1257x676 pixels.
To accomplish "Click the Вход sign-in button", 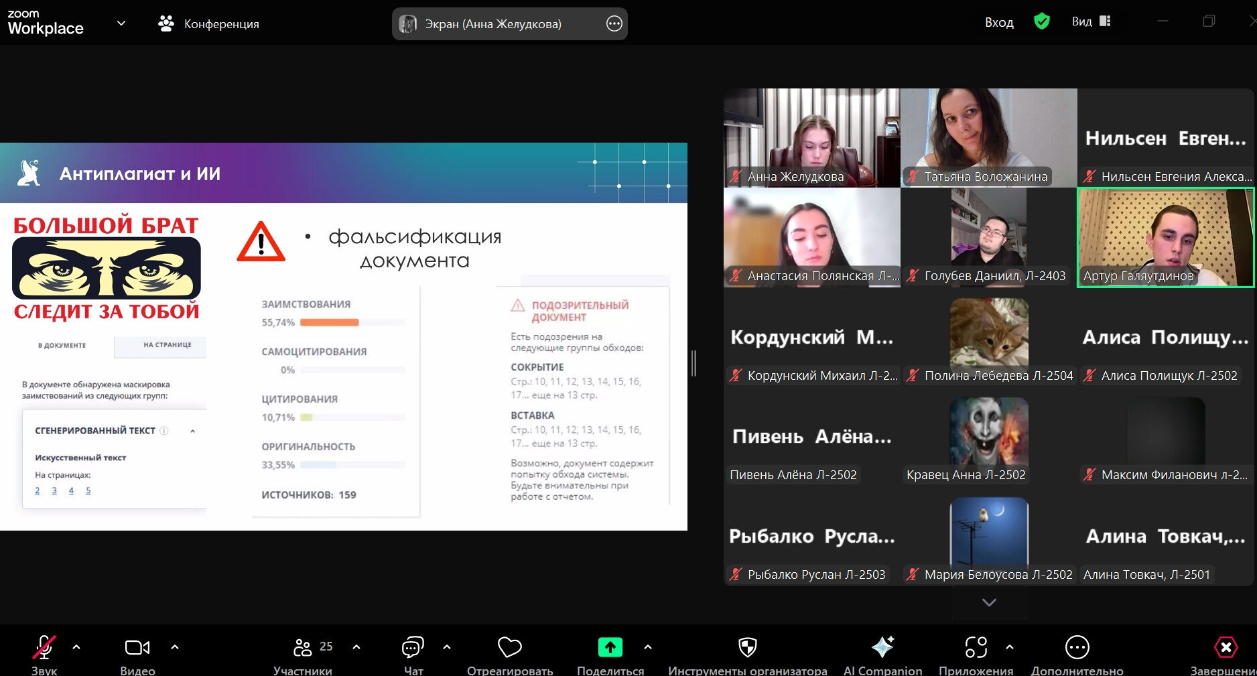I will [999, 22].
